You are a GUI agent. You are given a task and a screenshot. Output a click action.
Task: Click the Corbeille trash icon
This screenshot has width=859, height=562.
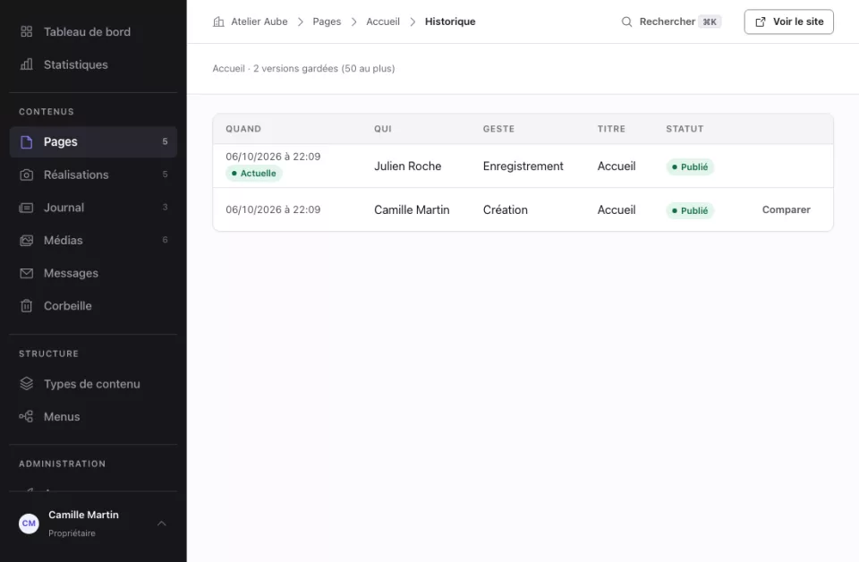point(26,306)
